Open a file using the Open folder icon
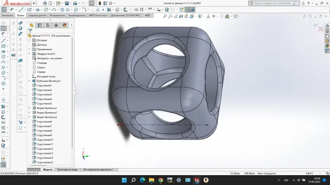330x185 pixels. tap(58, 3)
